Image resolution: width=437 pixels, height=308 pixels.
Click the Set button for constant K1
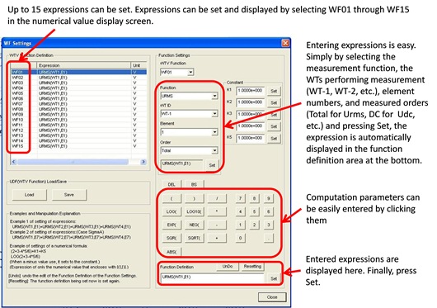pos(274,91)
